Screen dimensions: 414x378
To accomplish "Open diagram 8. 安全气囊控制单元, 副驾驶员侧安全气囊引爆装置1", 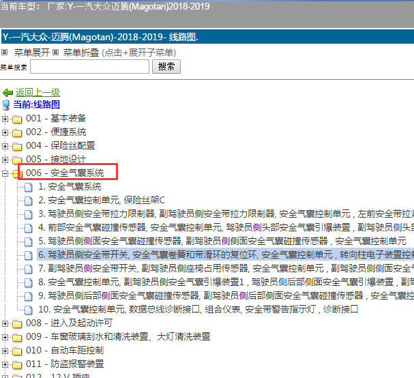I will coord(226,282).
